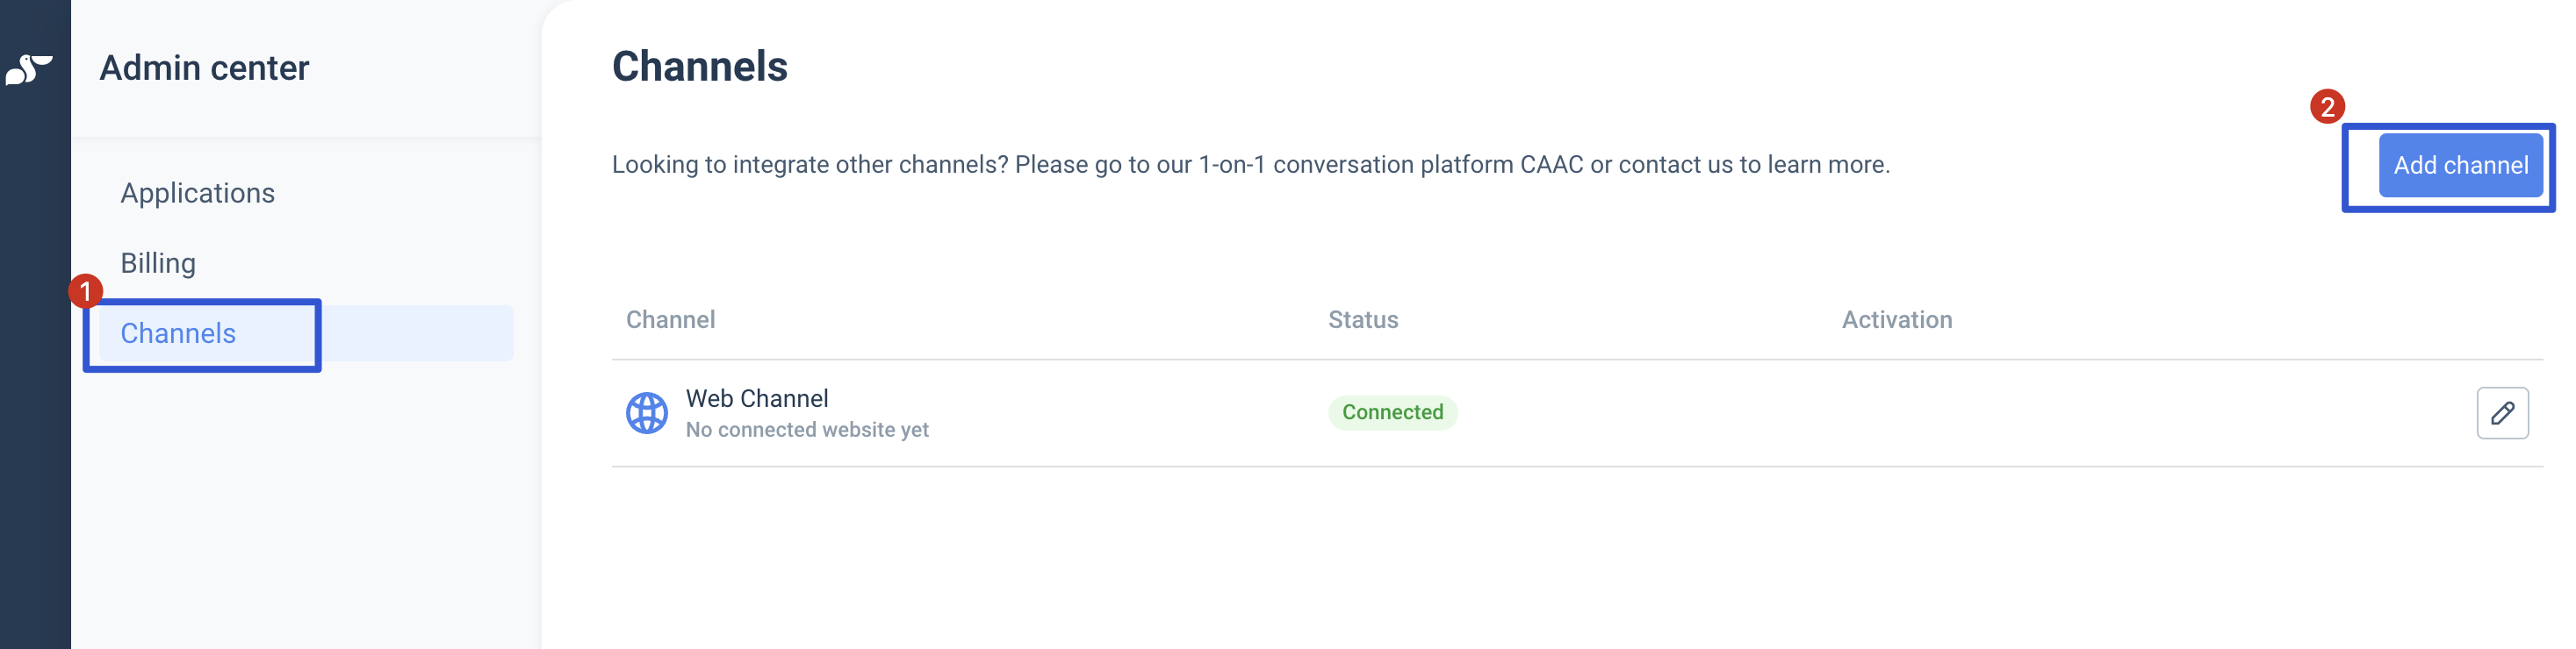Click the Status column header
This screenshot has height=649, width=2576.
1363,319
